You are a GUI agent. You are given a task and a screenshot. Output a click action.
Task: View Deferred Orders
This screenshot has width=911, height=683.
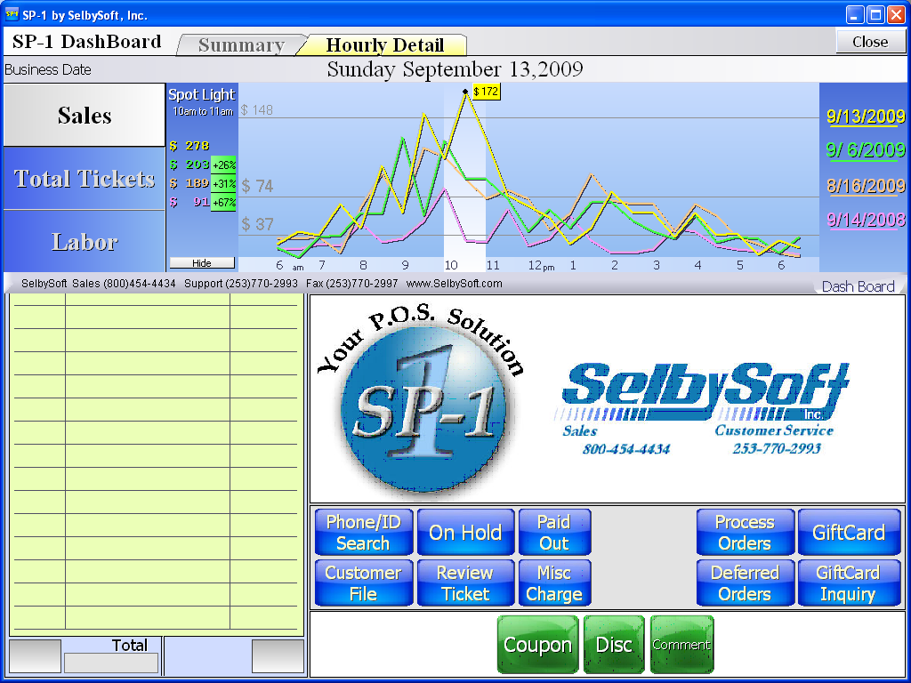point(745,583)
